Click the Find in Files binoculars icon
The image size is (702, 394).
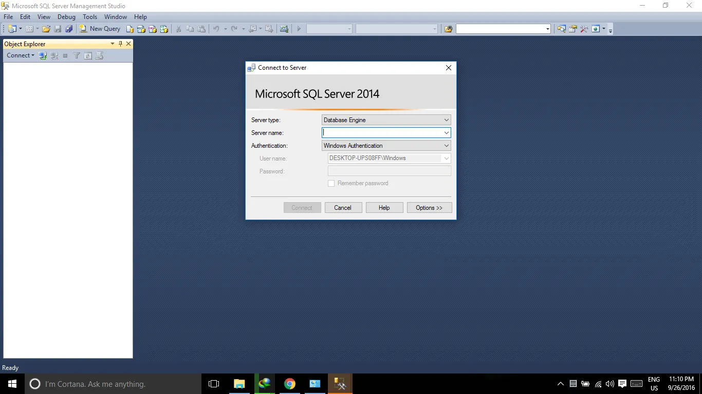[x=448, y=29]
